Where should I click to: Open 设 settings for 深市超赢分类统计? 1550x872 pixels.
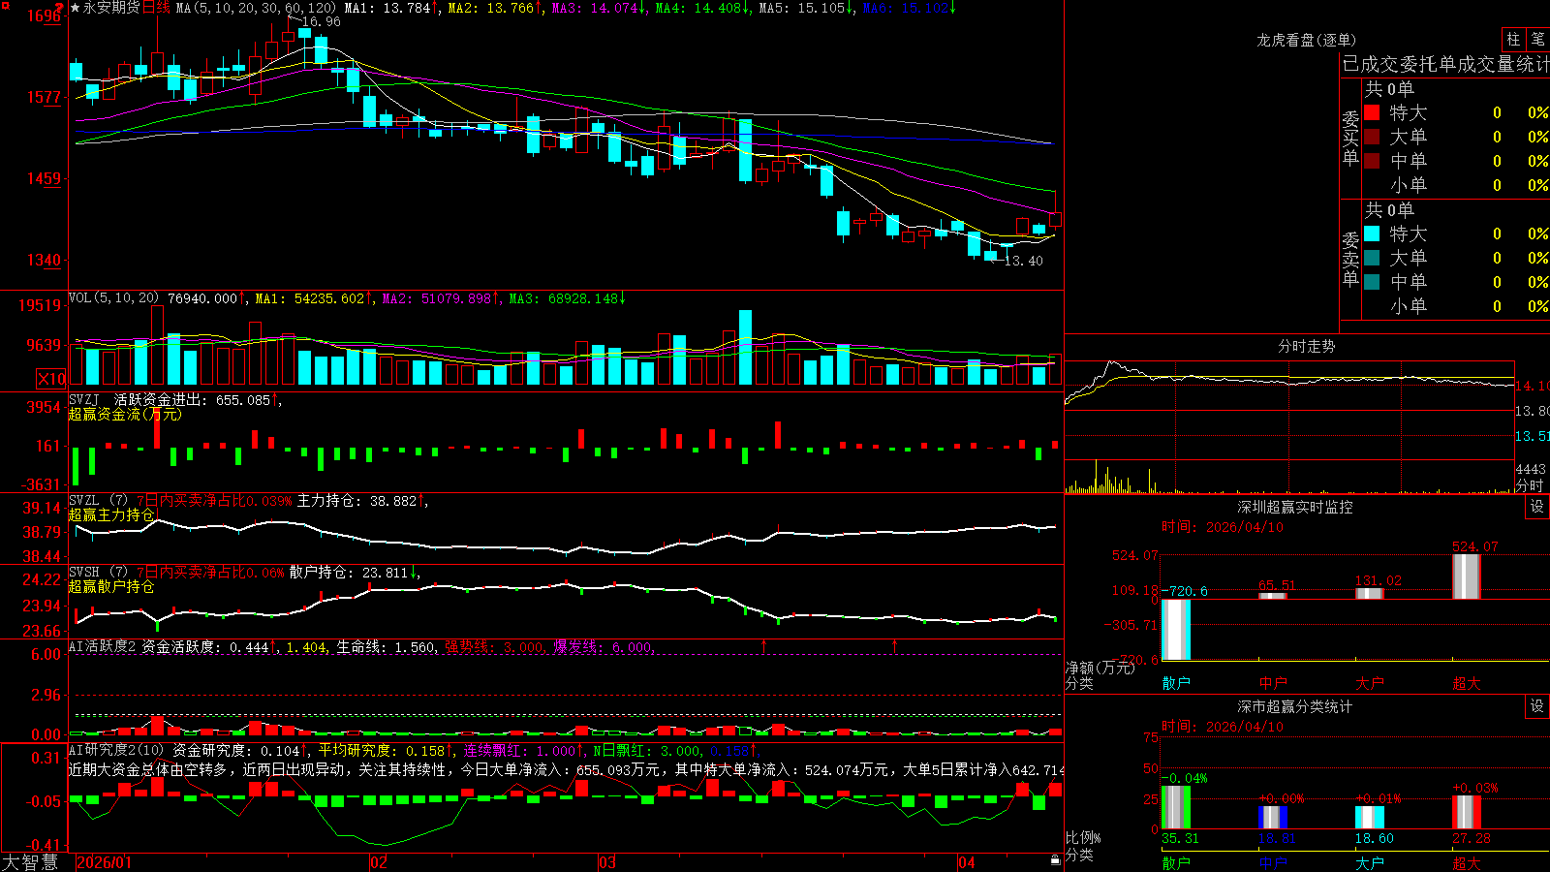1537,706
